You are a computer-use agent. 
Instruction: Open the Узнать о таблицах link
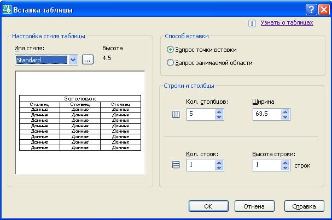[x=287, y=22]
